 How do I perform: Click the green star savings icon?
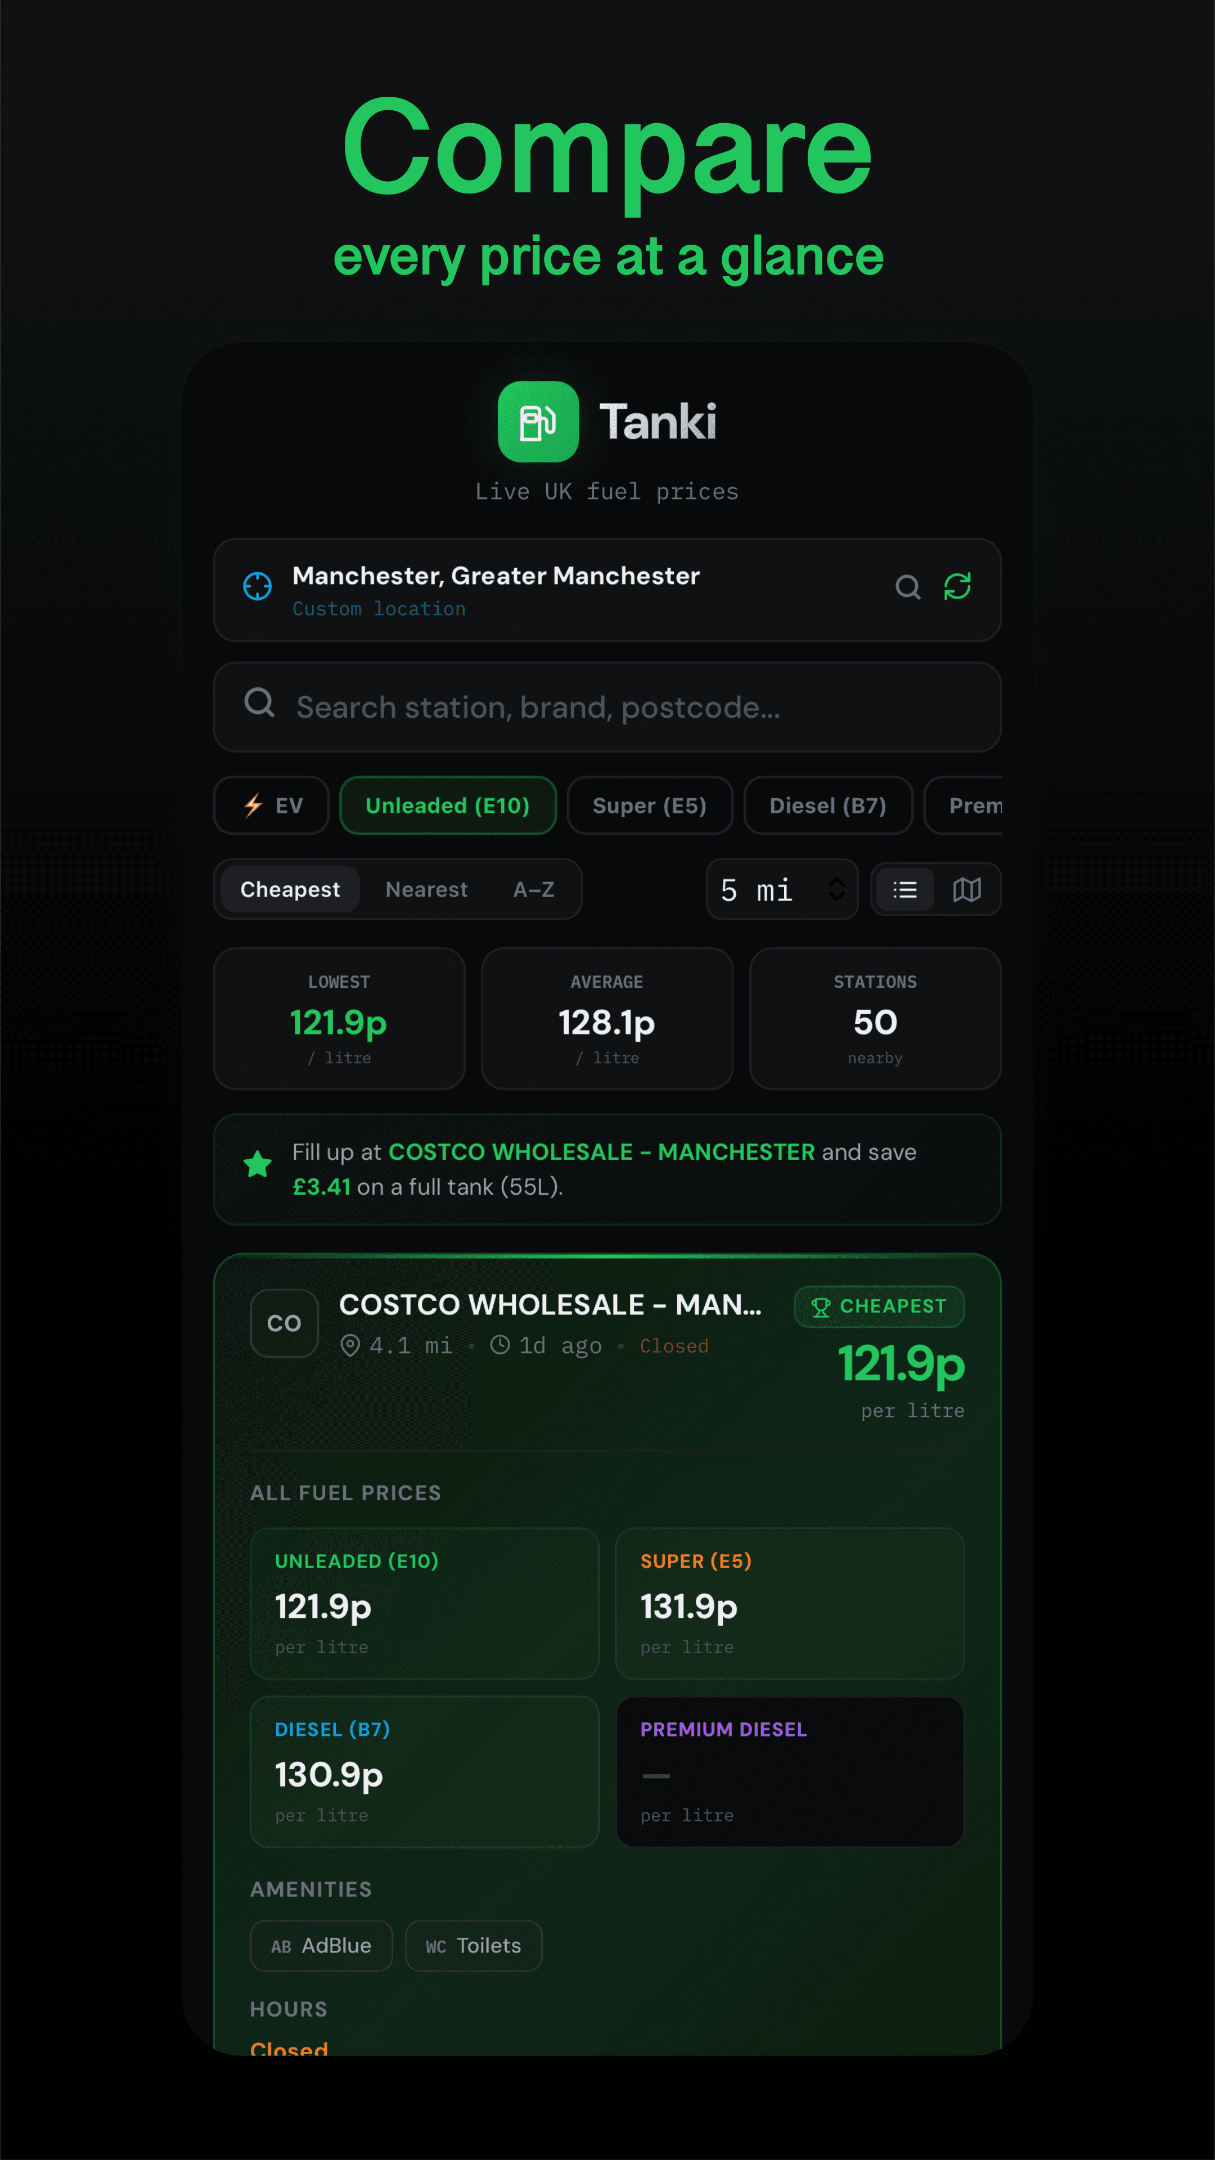click(258, 1164)
